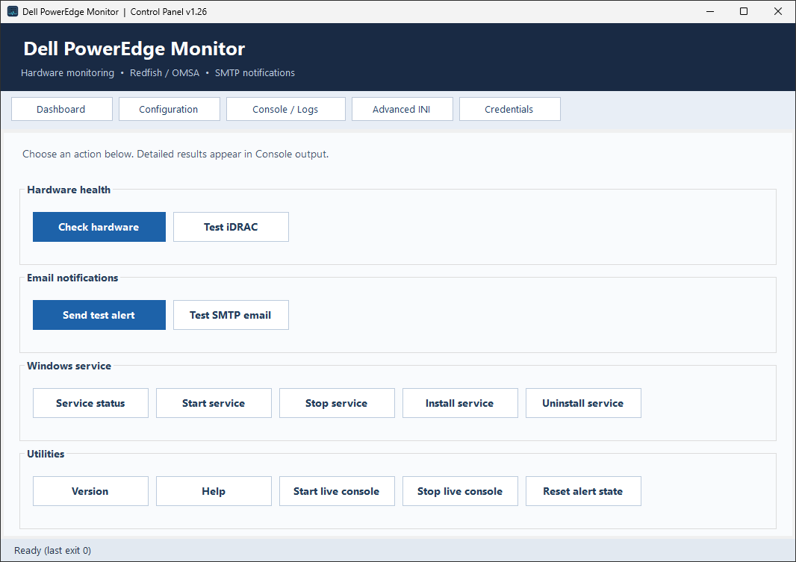The height and width of the screenshot is (562, 796).
Task: Click Uninstall service
Action: pyautogui.click(x=583, y=403)
